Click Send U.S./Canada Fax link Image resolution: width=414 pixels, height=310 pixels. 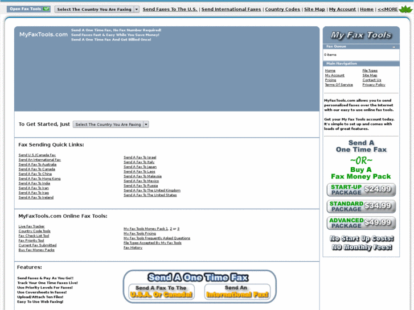click(x=37, y=155)
